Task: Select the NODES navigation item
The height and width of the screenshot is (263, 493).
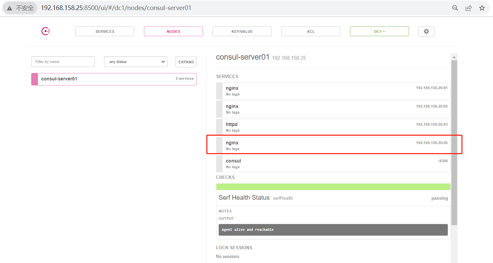Action: coord(173,31)
